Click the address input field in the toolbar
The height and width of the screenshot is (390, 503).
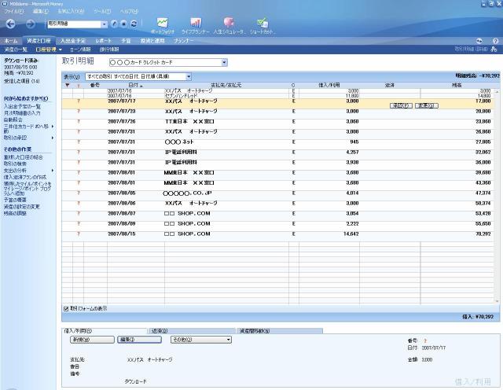click(74, 24)
